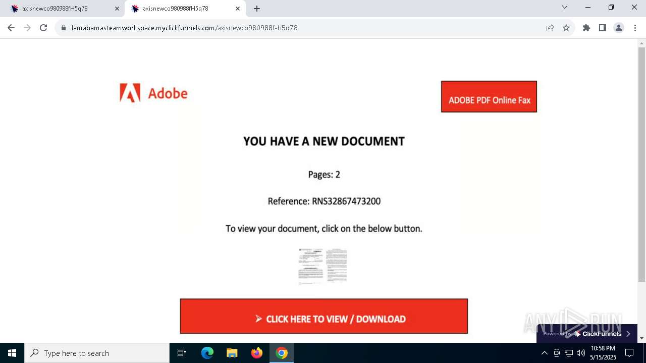
Task: Click the browser forward arrow
Action: pyautogui.click(x=27, y=28)
